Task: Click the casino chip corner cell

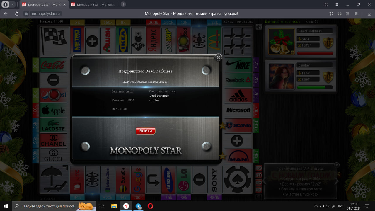Action: [238, 179]
